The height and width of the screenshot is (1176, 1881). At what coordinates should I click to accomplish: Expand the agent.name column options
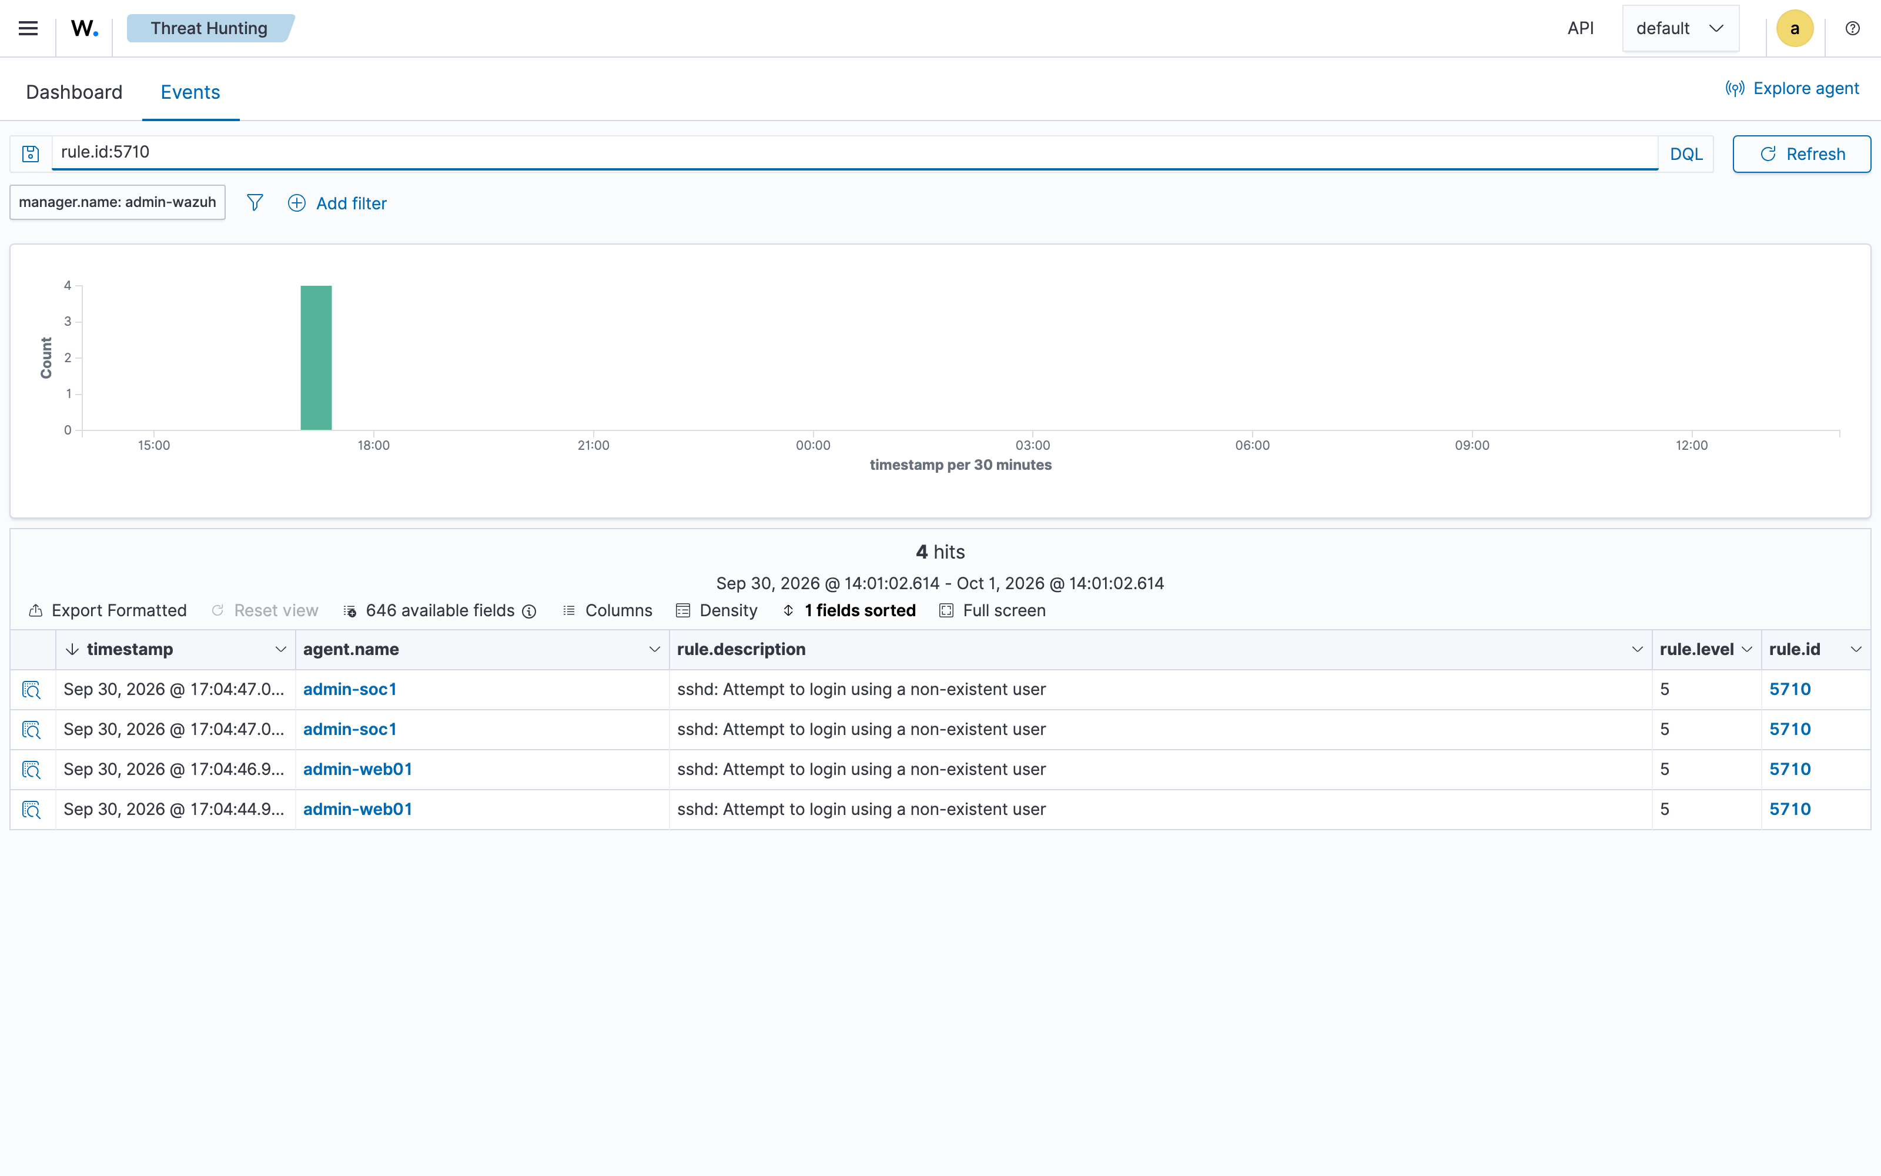[654, 649]
